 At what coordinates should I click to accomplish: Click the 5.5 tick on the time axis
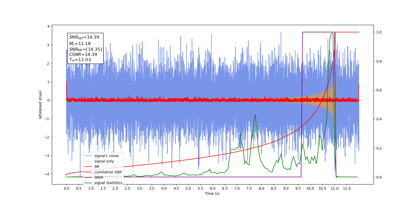(x=200, y=188)
